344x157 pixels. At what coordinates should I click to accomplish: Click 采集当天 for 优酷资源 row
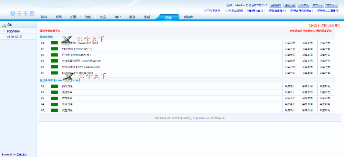pyautogui.click(x=290, y=110)
